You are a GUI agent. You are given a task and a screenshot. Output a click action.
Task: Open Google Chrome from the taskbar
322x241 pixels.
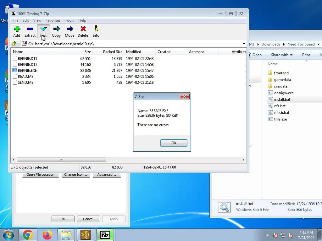pyautogui.click(x=28, y=235)
